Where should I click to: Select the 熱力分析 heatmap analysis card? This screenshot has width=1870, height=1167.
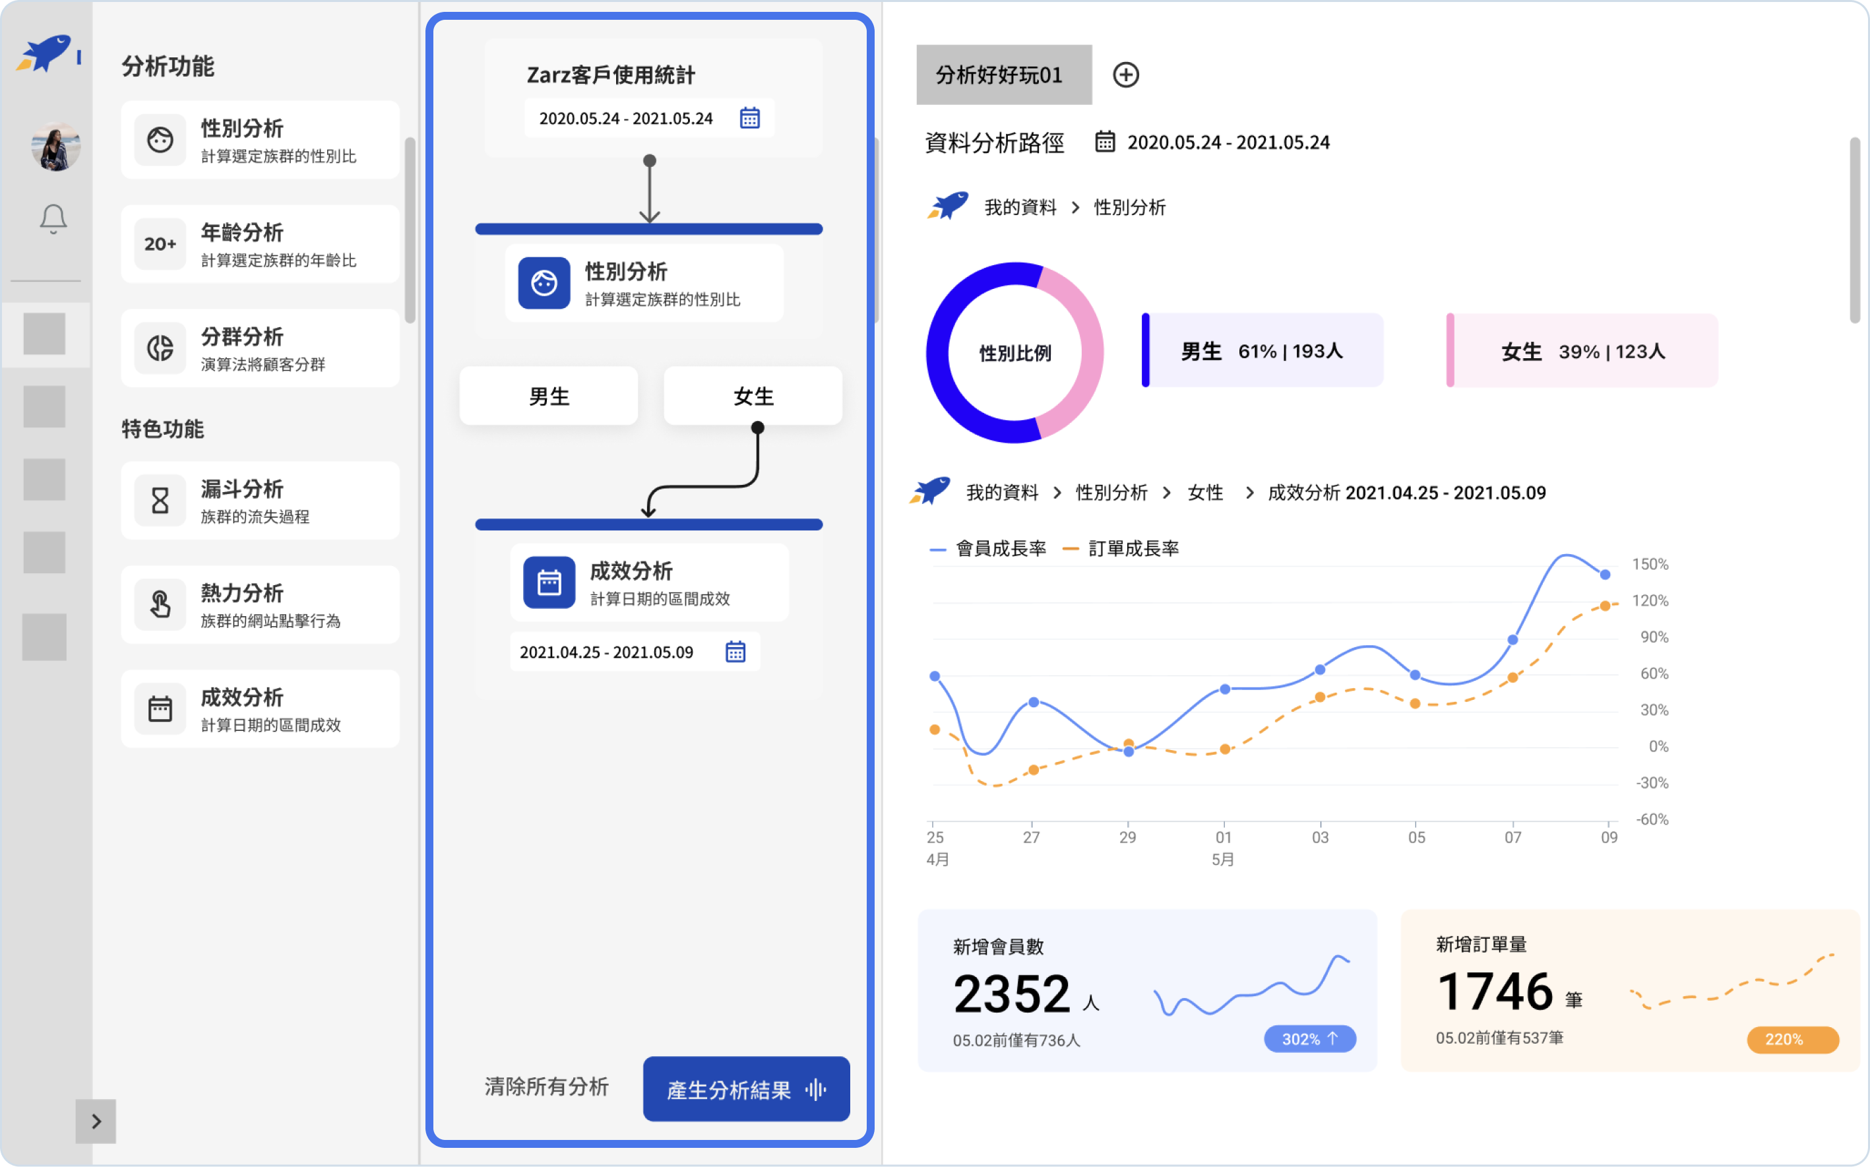[x=260, y=604]
